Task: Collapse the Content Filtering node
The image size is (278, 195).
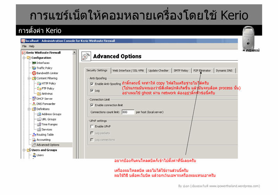Action: [x=29, y=78]
